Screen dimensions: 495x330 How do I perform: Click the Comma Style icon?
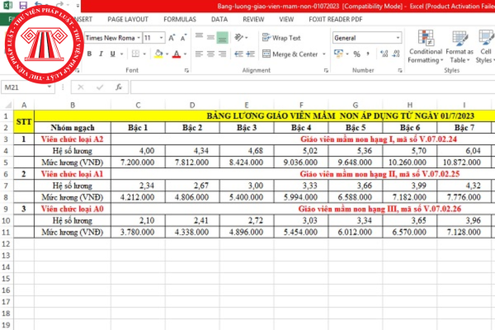(368, 54)
